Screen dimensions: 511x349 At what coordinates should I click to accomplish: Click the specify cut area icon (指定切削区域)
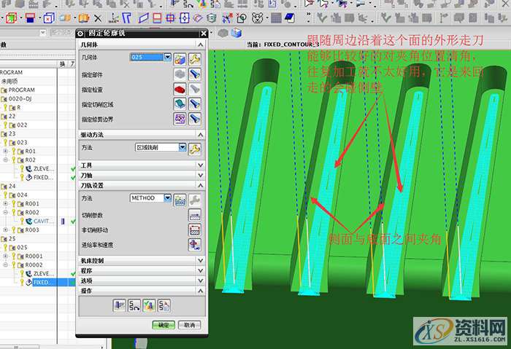[180, 103]
